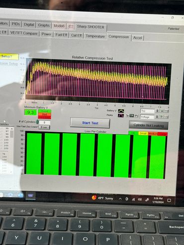Click the green OK legend swatch
Screen dimensions: 184x245
click(133, 133)
